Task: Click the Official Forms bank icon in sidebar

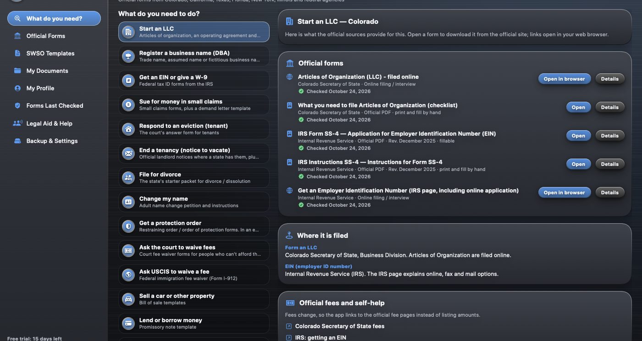Action: coord(17,36)
